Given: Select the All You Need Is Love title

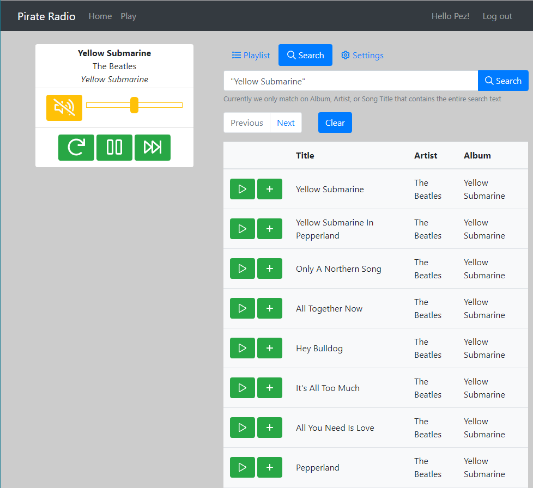Looking at the screenshot, I should [335, 428].
